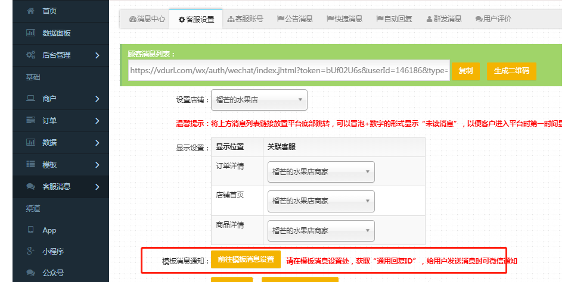
Task: Switch to the 自动回复 tab
Action: 394,19
